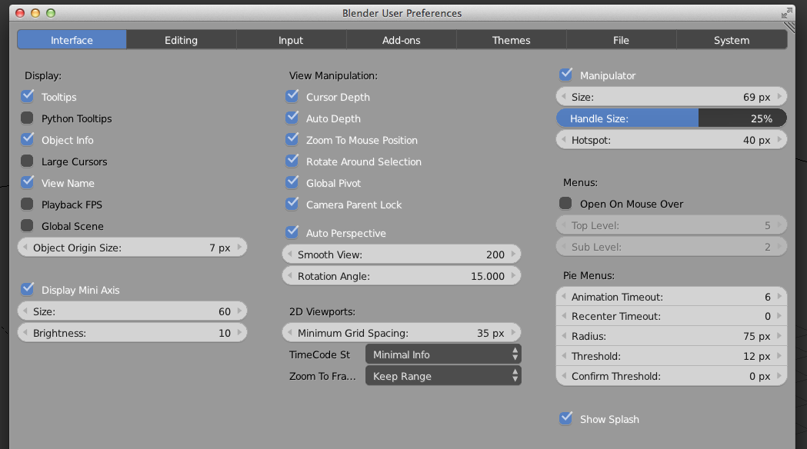Click the pie menu Radius field
This screenshot has width=807, height=449.
point(671,336)
